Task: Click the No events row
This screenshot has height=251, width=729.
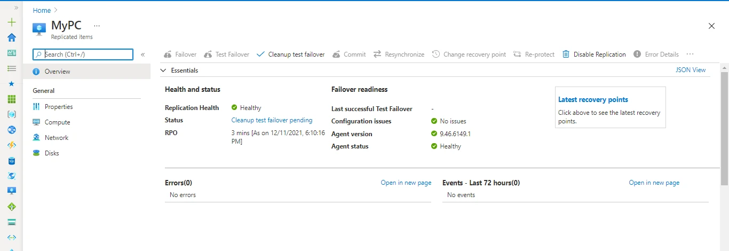Action: (x=575, y=195)
